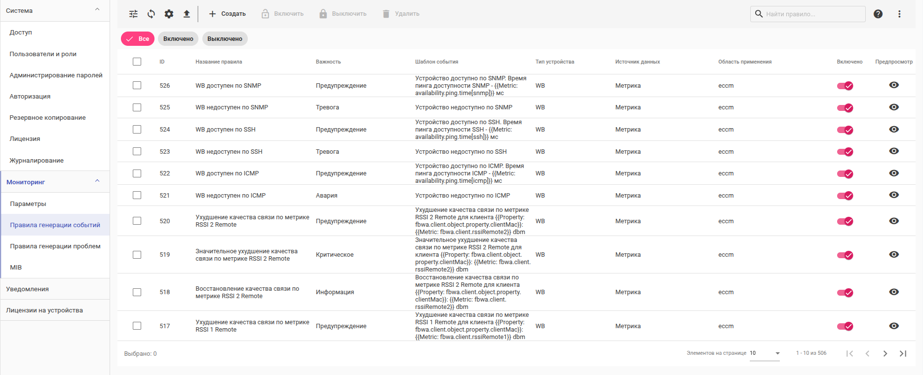Image resolution: width=923 pixels, height=375 pixels.
Task: Open Правила генерации проблем in sidebar
Action: (55, 246)
